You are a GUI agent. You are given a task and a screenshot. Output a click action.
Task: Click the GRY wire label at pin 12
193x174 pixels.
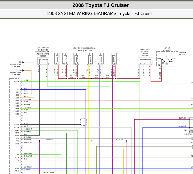pyautogui.click(x=26, y=110)
